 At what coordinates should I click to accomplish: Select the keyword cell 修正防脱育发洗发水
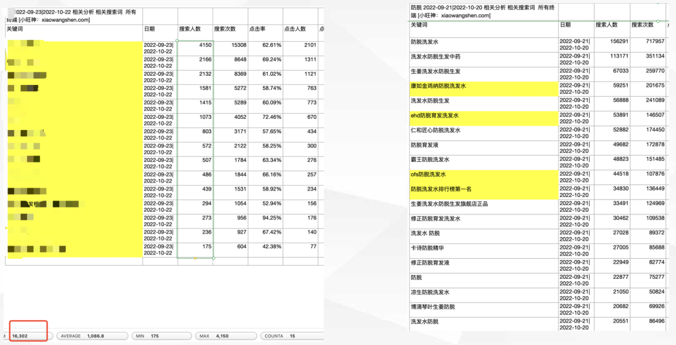[484, 221]
